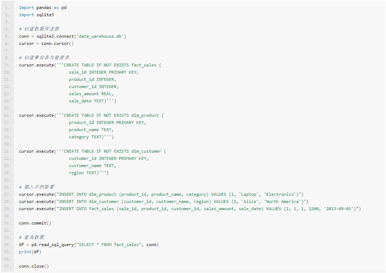Click the 'North America' string value
Screen dimensions: 386x273
click(x=282, y=202)
